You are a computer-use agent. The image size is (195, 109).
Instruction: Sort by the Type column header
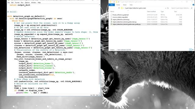(x=162, y=12)
